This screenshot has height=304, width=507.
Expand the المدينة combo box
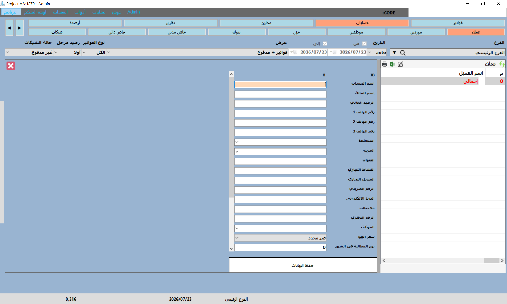(x=237, y=152)
